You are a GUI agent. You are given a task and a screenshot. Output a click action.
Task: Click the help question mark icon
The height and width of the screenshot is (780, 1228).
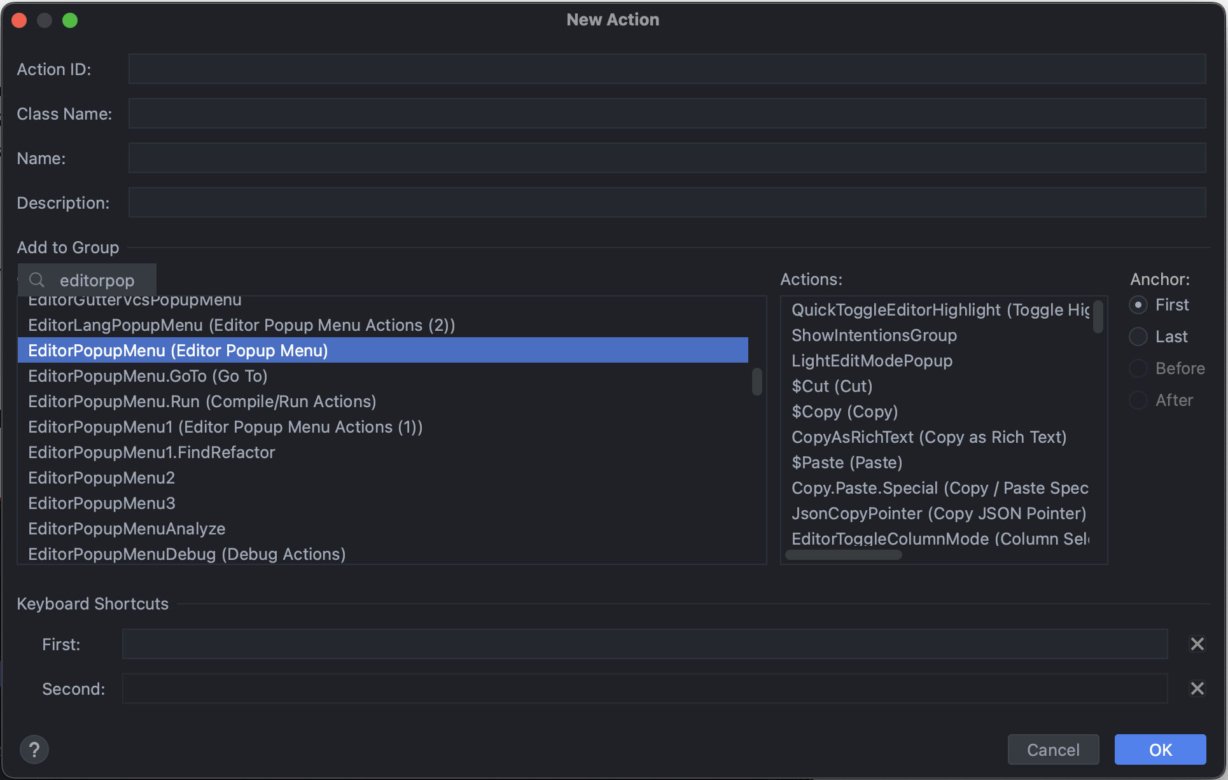[34, 749]
